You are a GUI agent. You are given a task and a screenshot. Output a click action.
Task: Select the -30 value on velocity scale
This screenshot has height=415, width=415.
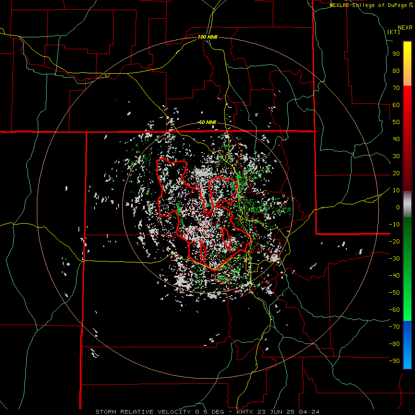click(x=394, y=259)
